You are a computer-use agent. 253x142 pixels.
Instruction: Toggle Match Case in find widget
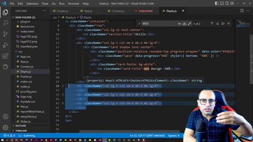coord(179,24)
